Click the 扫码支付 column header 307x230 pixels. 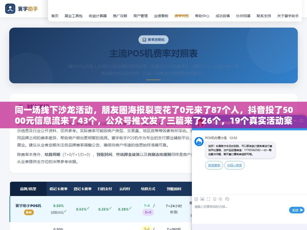pos(105,189)
